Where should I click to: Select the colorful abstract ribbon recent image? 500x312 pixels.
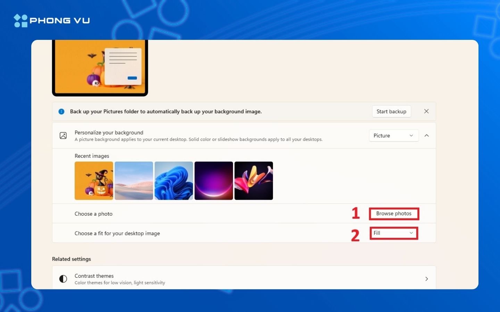click(x=253, y=181)
